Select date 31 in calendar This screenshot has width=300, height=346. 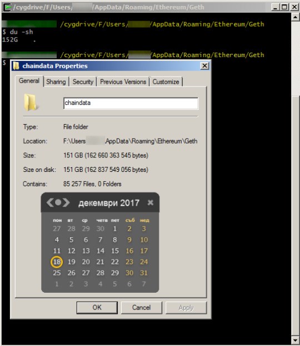[x=144, y=273]
